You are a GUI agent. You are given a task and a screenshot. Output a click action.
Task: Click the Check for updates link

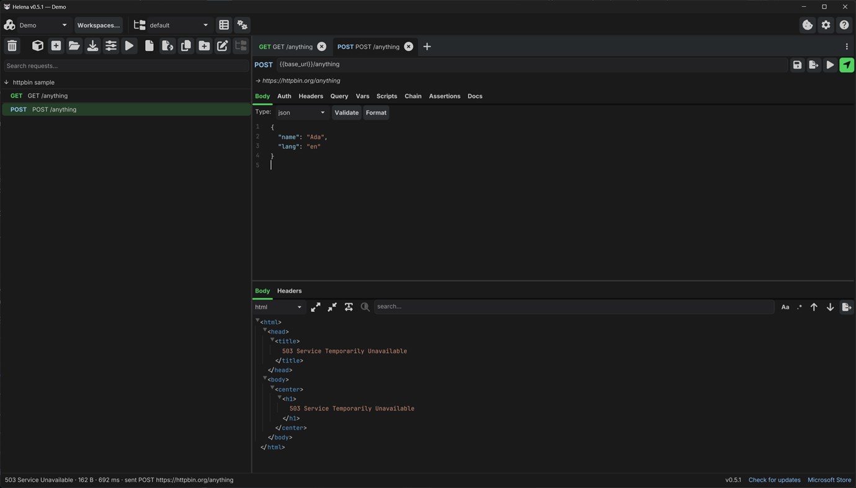coord(774,480)
